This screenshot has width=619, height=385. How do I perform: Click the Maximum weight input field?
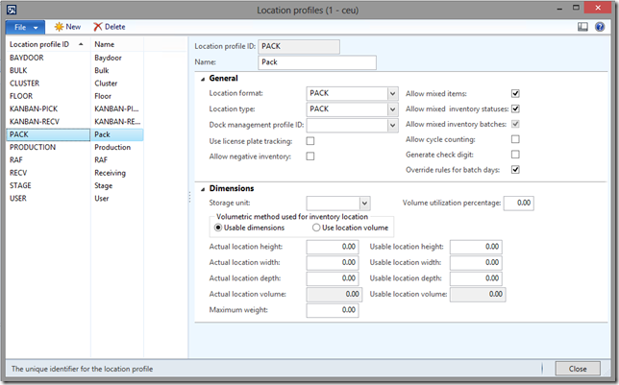(x=333, y=311)
